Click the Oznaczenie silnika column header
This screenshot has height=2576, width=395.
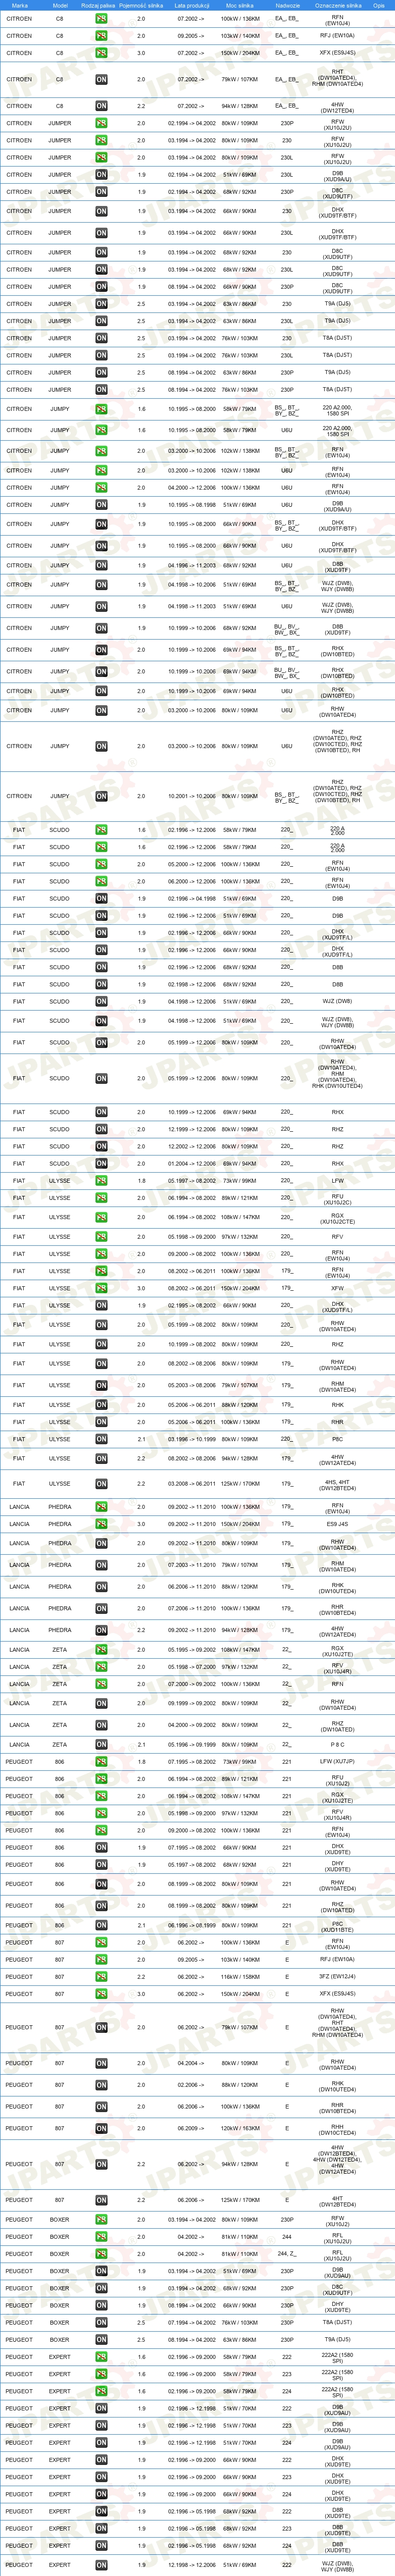[x=338, y=5]
